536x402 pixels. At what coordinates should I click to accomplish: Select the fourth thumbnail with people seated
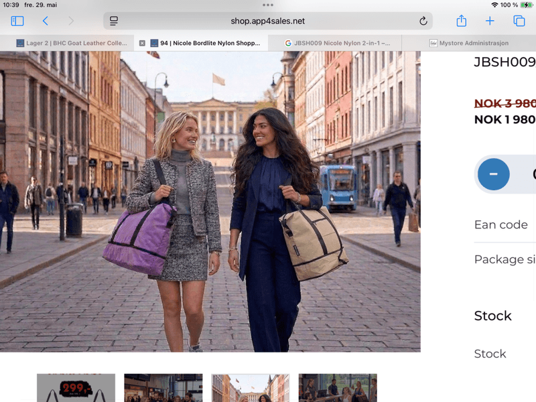point(338,388)
